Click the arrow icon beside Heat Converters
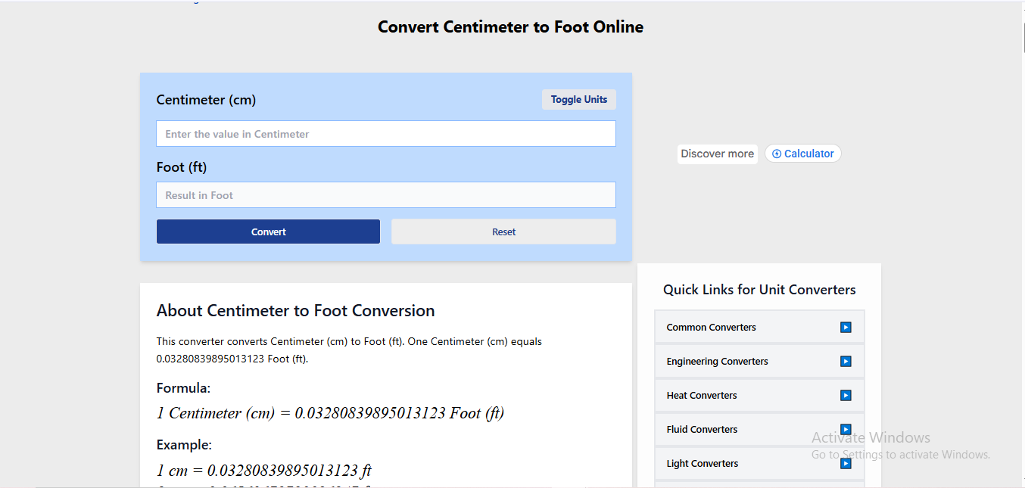This screenshot has width=1025, height=488. point(845,395)
